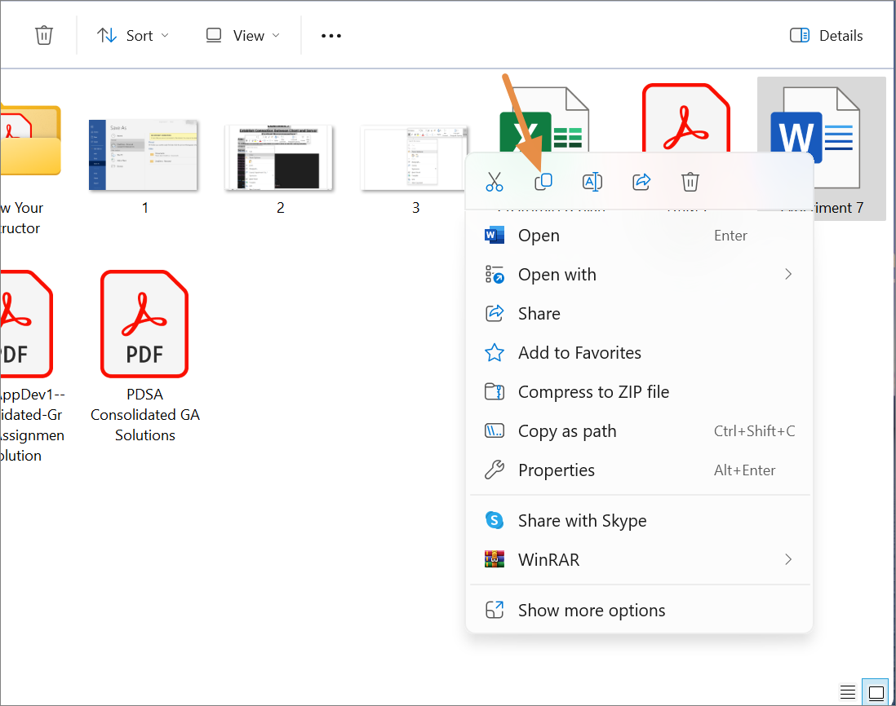Open Properties from context menu

pyautogui.click(x=639, y=470)
